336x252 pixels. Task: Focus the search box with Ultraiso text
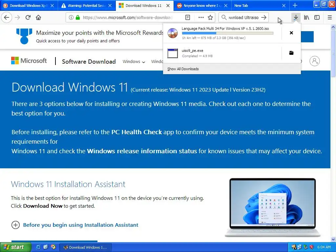(243, 17)
